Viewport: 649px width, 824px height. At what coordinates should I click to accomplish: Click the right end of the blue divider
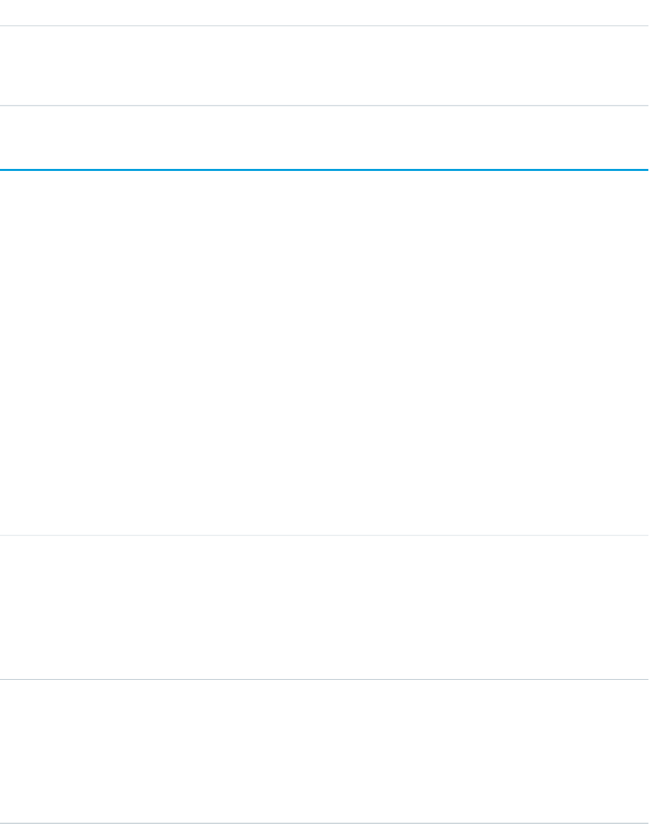[646, 170]
